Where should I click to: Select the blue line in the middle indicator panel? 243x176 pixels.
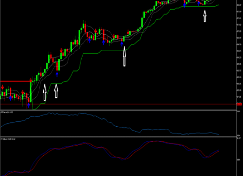110,124
